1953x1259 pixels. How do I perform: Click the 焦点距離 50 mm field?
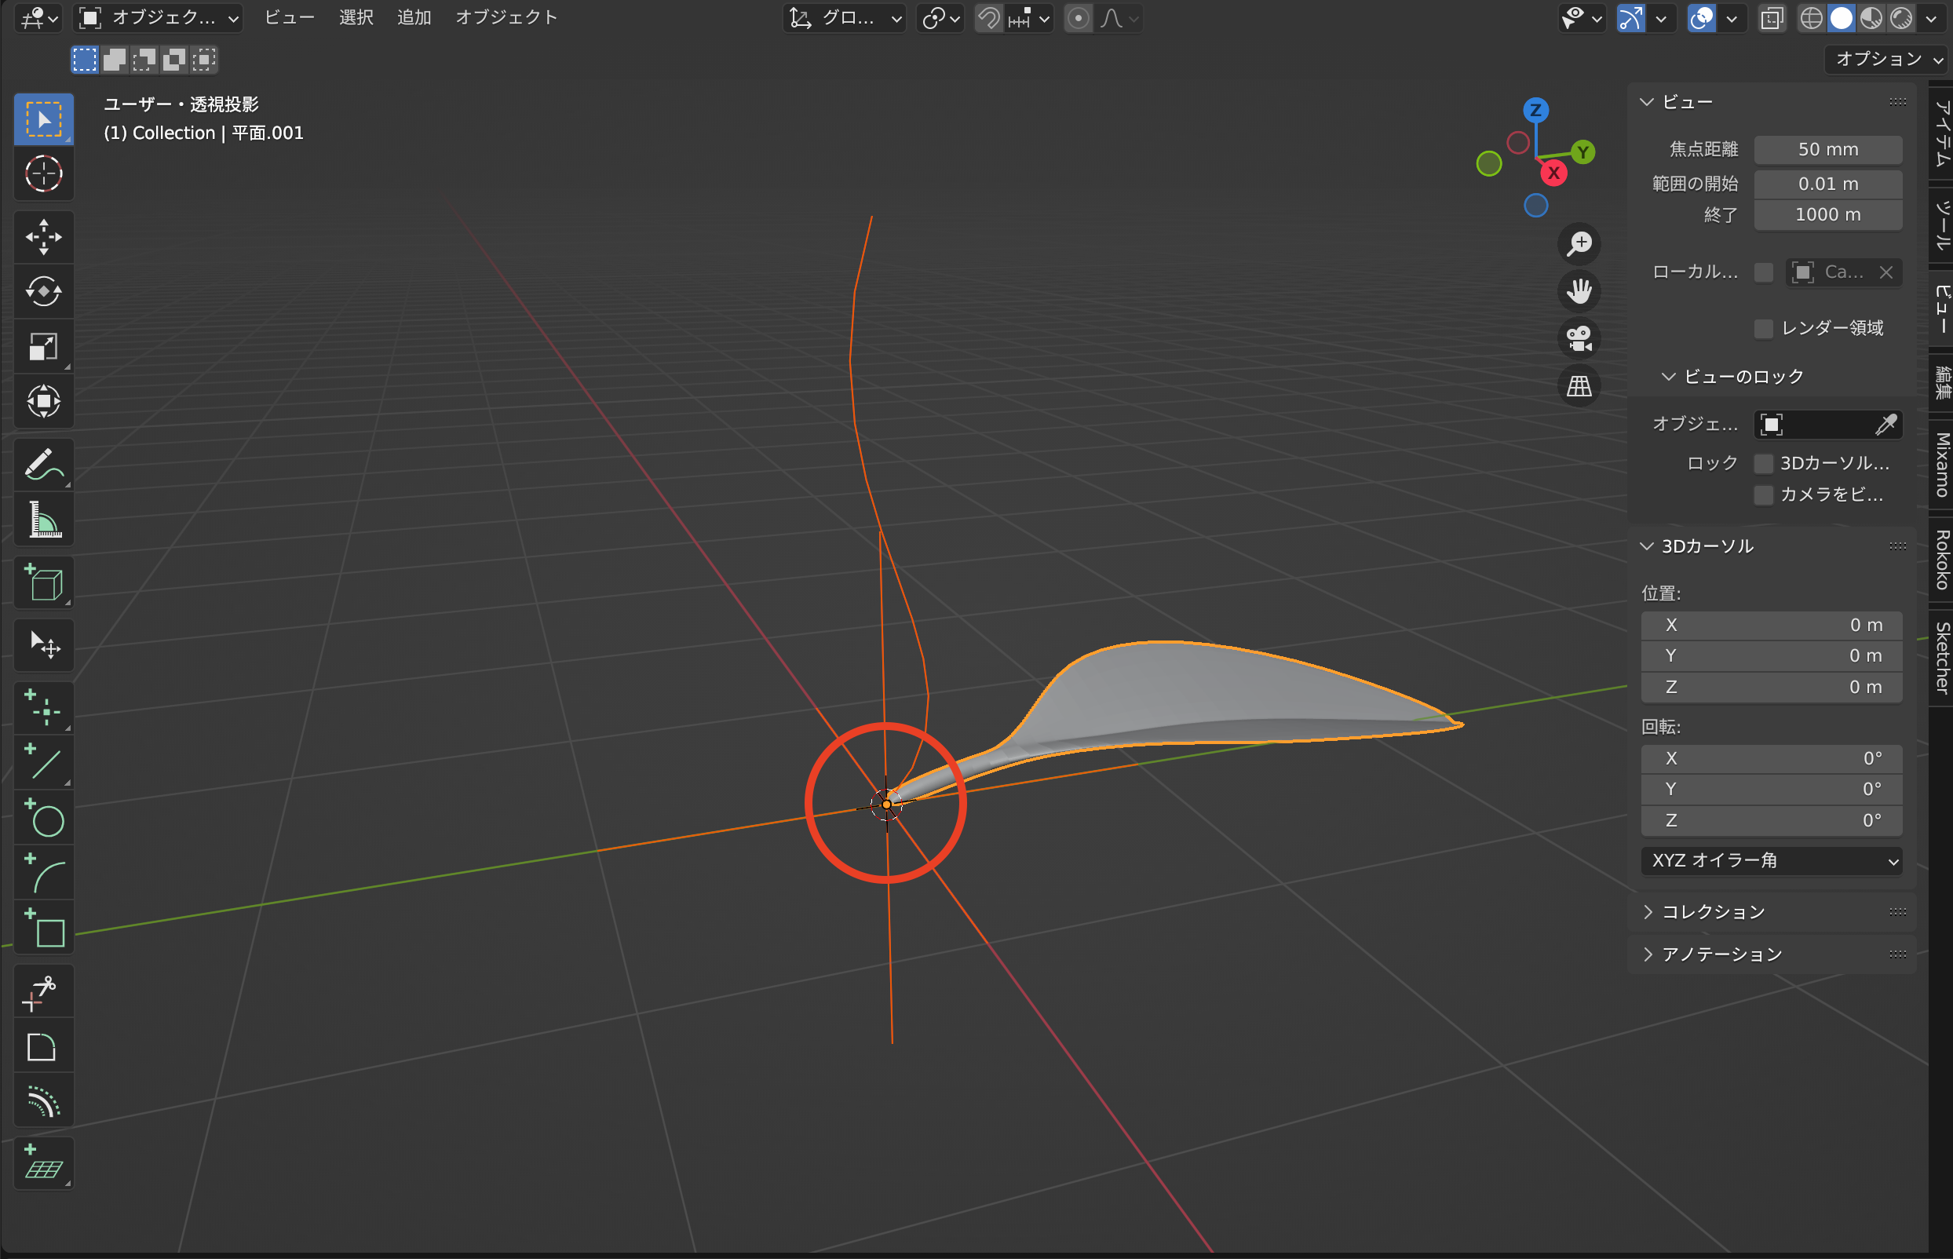[x=1828, y=150]
